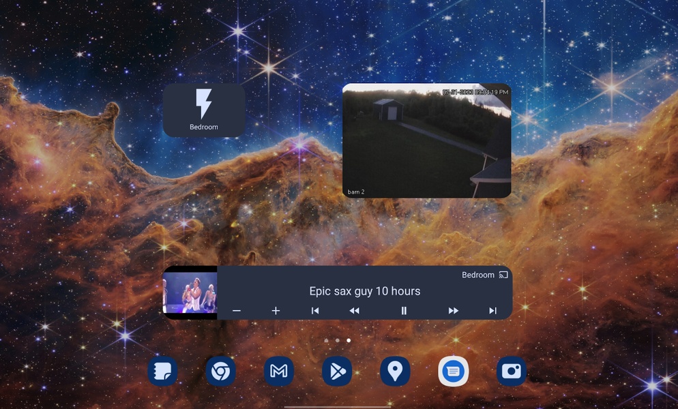Open the Camera app
Viewport: 678px width, 409px height.
coord(511,371)
